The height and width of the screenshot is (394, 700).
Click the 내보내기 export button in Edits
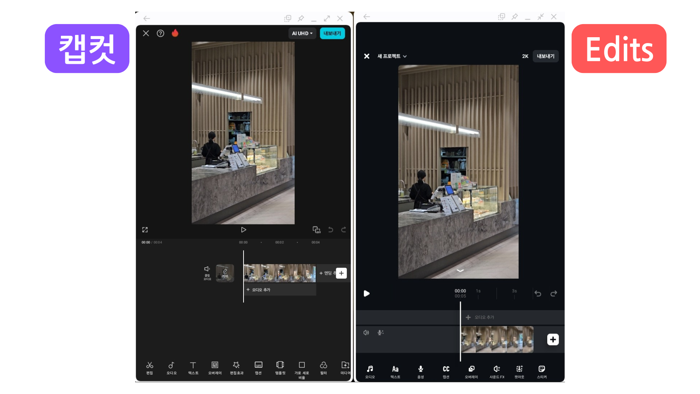pos(545,56)
